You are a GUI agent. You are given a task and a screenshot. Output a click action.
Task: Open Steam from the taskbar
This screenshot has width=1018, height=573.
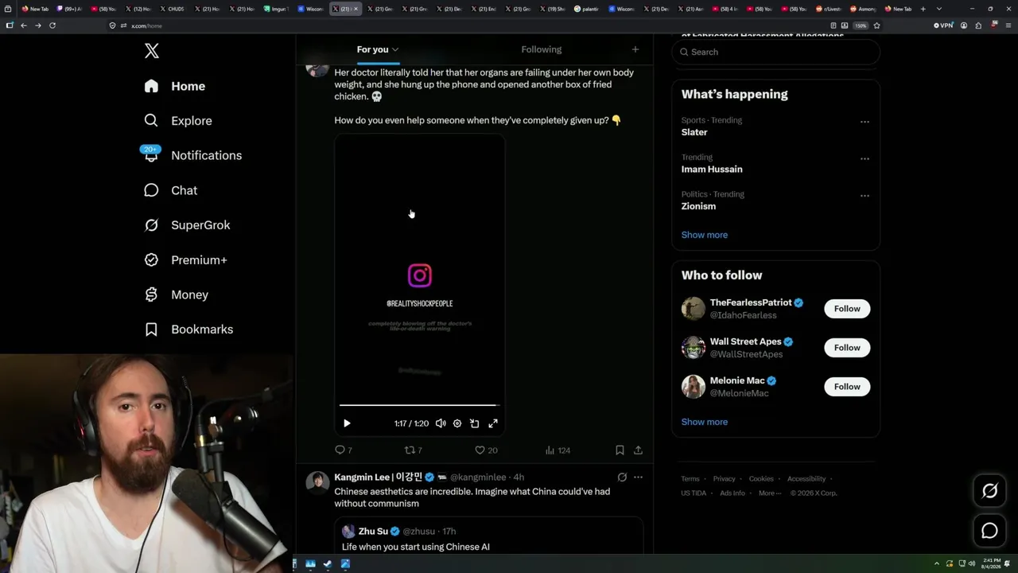click(x=328, y=564)
